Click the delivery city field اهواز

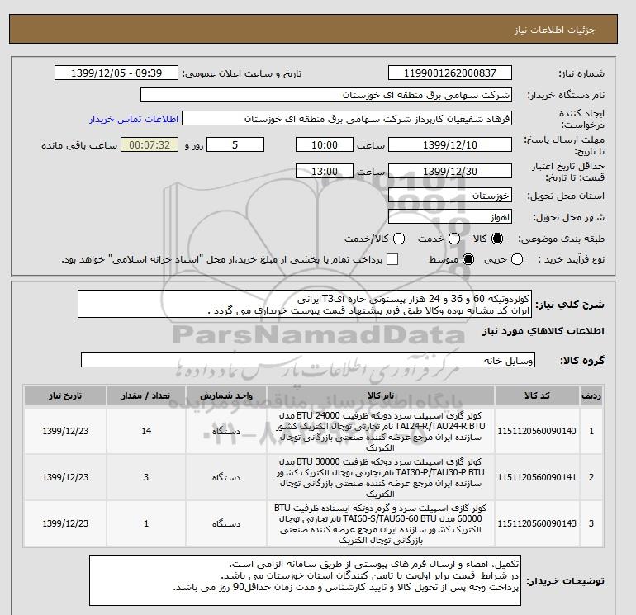click(450, 217)
